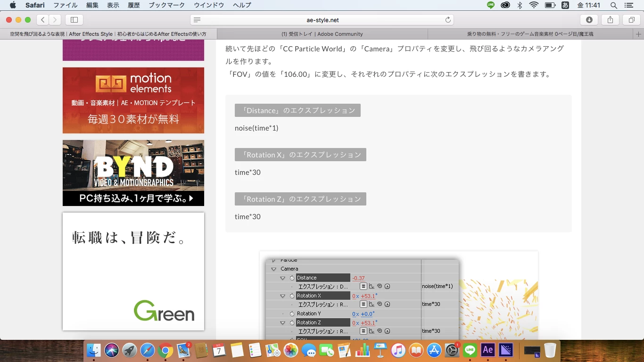Open Reminders from the Dock

coord(255,350)
